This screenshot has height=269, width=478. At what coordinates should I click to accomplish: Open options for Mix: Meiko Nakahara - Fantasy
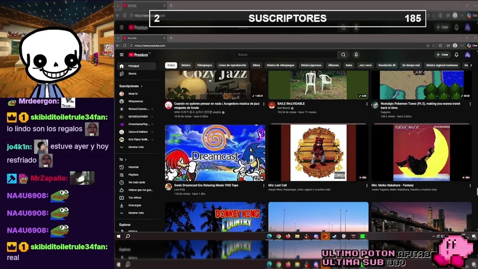click(470, 185)
